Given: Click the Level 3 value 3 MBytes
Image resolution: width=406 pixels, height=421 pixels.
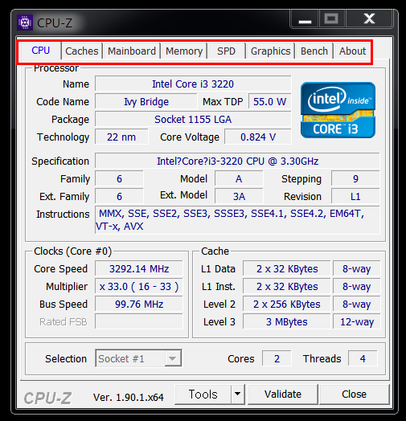Looking at the screenshot, I should click(x=287, y=321).
